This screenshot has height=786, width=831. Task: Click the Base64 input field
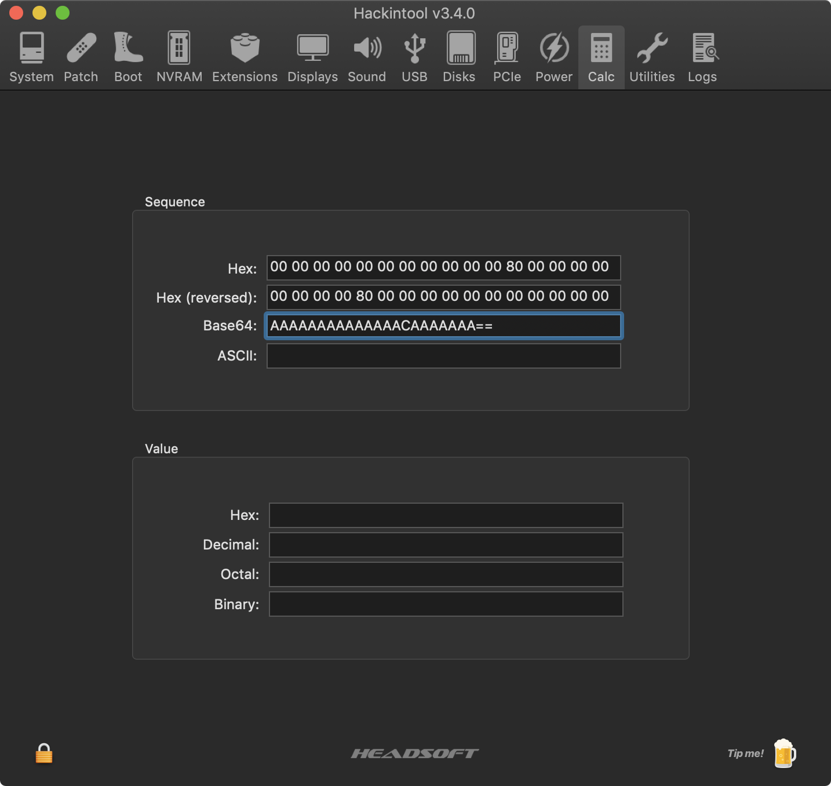(x=444, y=326)
